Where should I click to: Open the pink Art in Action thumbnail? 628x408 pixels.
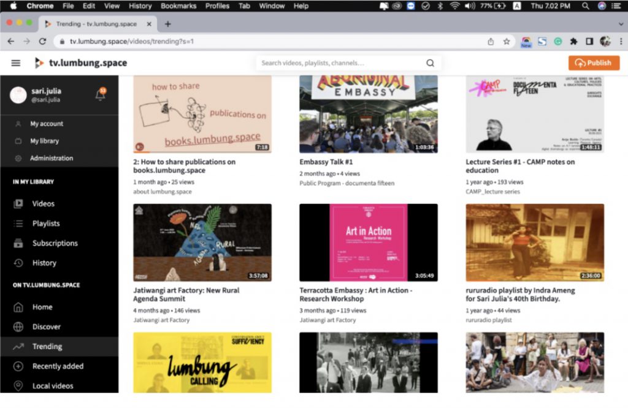(x=369, y=243)
